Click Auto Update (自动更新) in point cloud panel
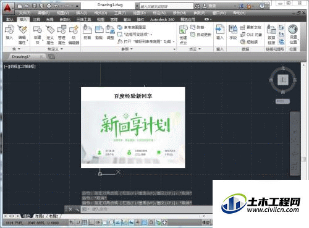This screenshot has width=309, height=228. tap(201, 35)
